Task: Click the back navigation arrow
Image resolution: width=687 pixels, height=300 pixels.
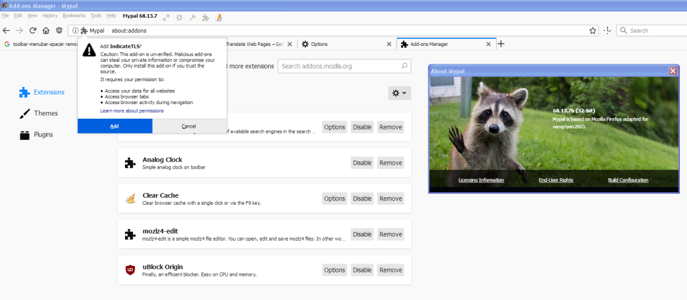Action: point(6,31)
